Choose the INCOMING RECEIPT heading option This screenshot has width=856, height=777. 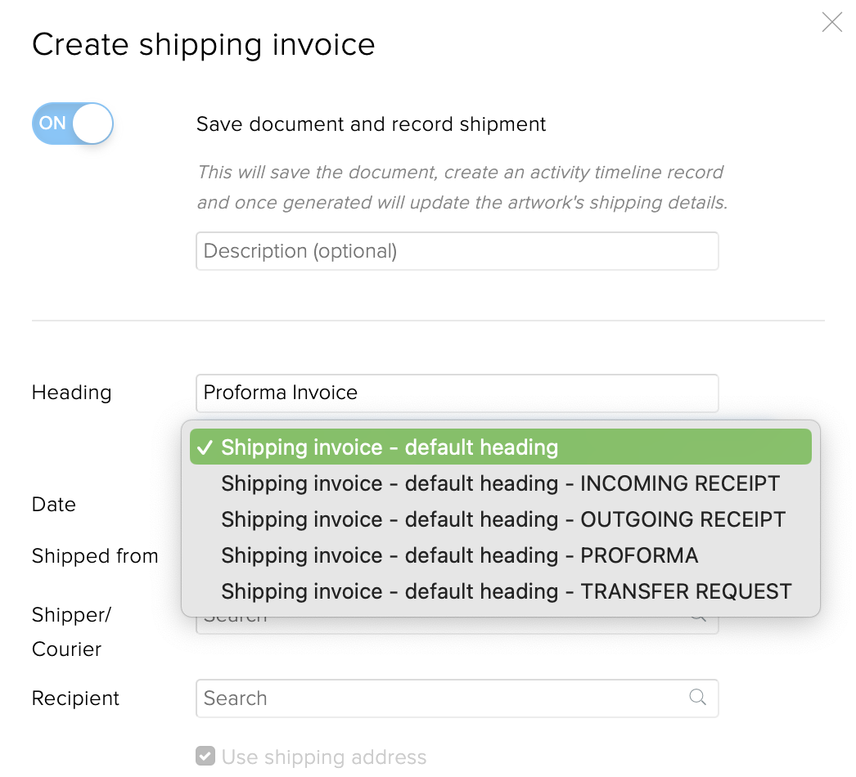(501, 483)
